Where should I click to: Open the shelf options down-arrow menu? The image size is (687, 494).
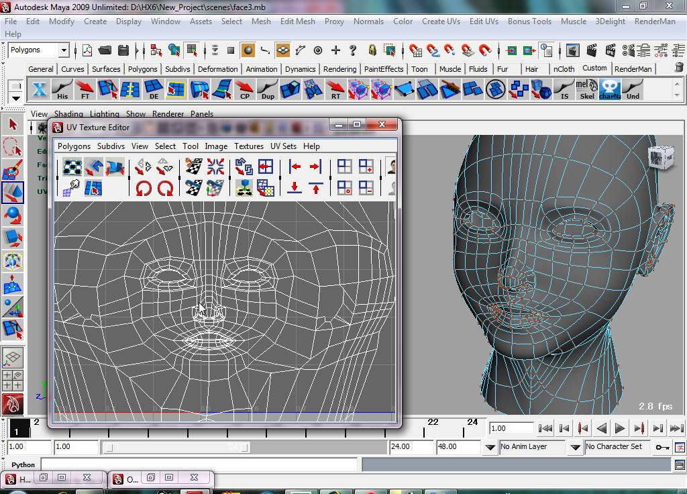pos(16,98)
